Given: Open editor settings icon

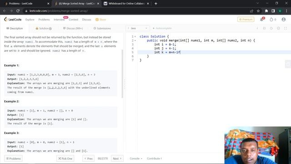Looking at the screenshot, I should click(278, 28).
